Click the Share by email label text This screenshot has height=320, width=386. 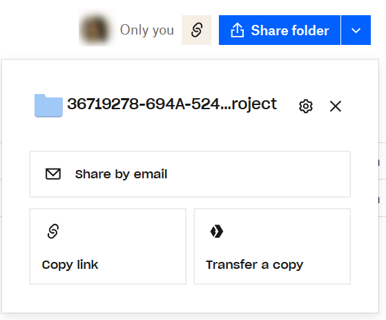121,174
